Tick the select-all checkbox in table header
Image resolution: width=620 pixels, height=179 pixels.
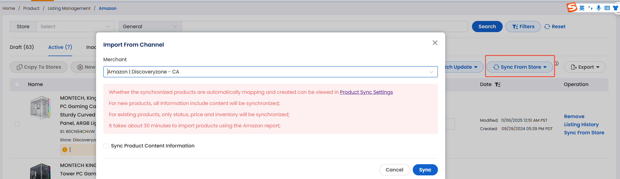pos(17,84)
